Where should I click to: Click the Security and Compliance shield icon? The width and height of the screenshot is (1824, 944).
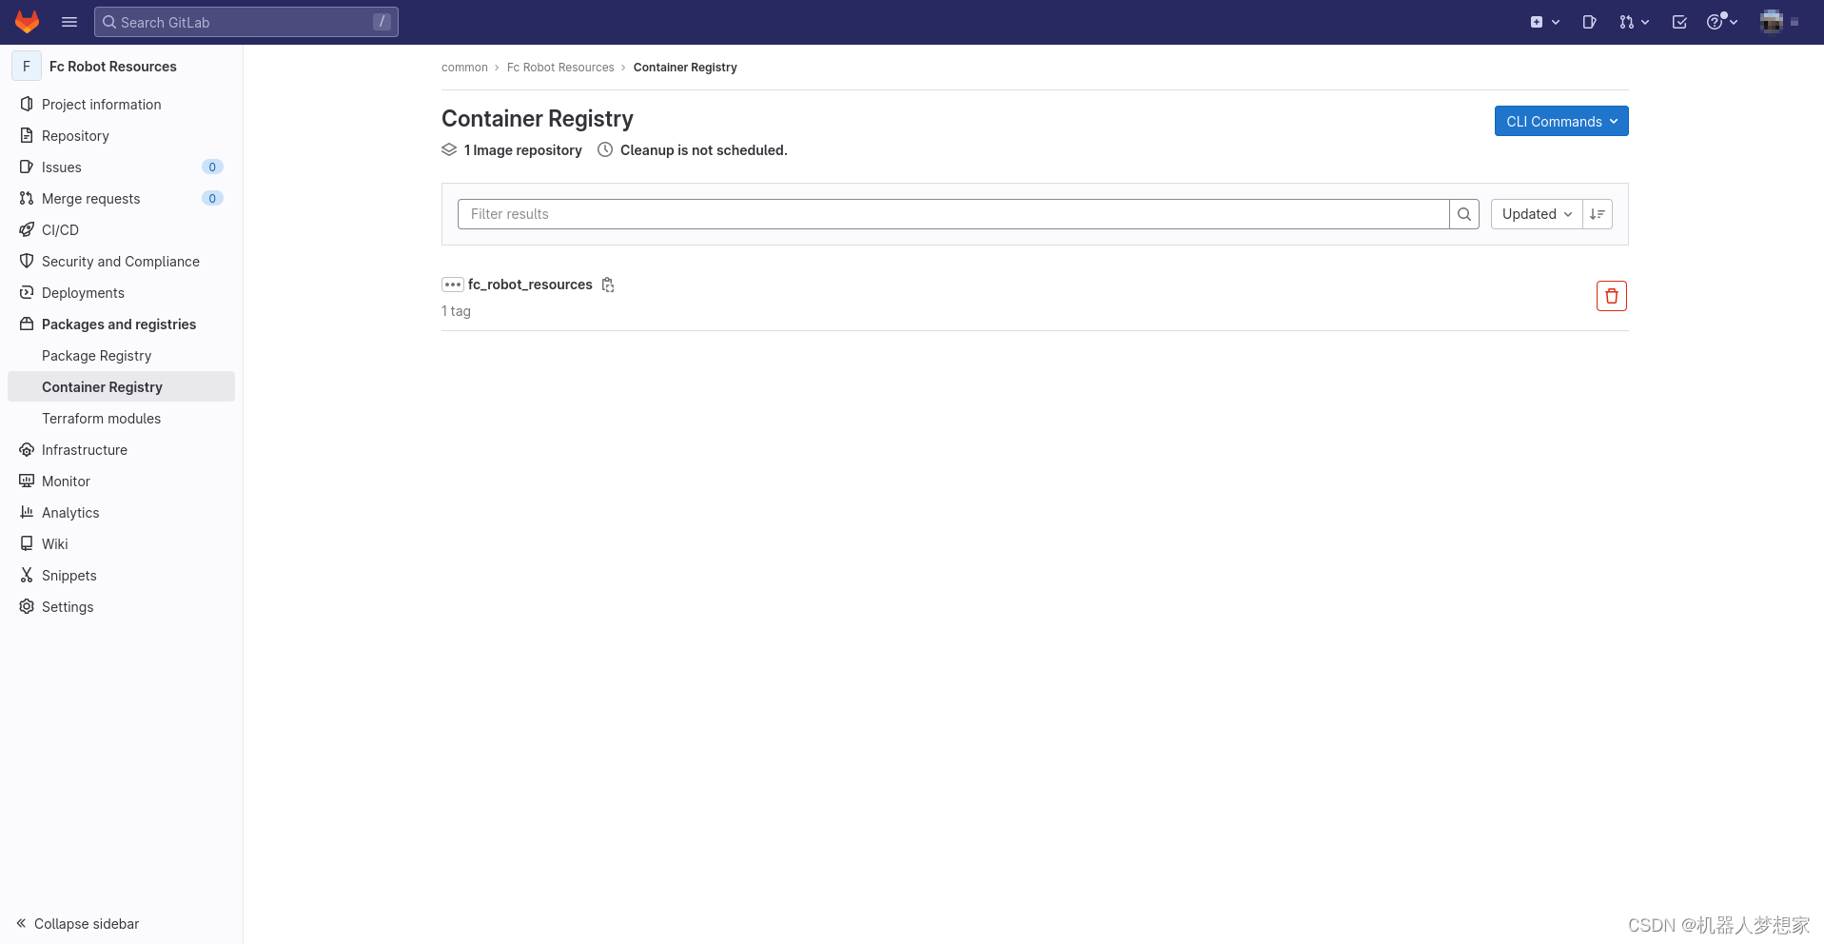26,261
